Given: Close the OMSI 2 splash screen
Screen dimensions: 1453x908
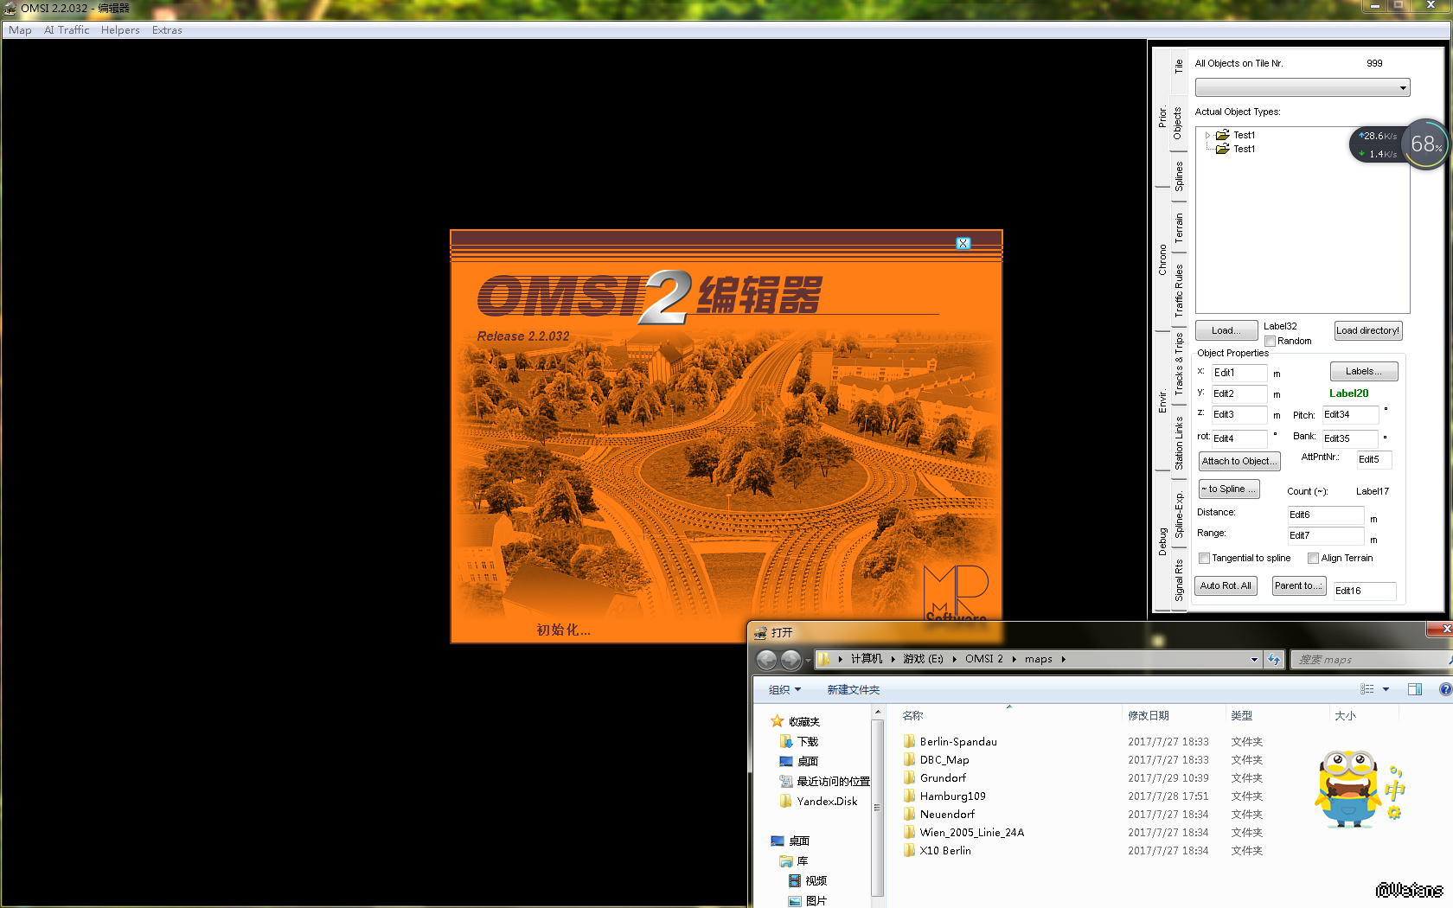Looking at the screenshot, I should coord(963,244).
